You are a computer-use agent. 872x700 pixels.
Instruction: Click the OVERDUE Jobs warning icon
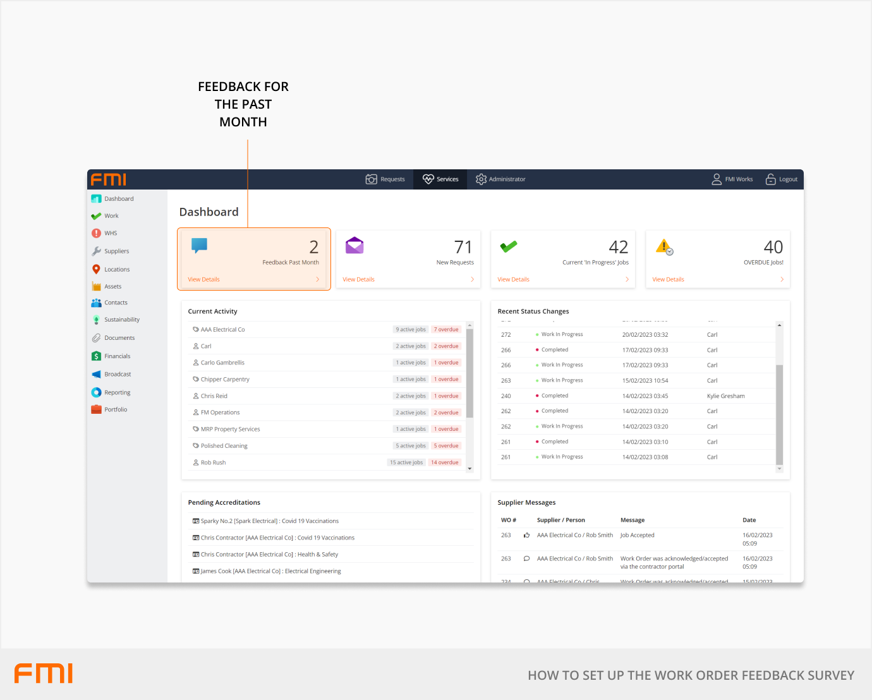(664, 246)
